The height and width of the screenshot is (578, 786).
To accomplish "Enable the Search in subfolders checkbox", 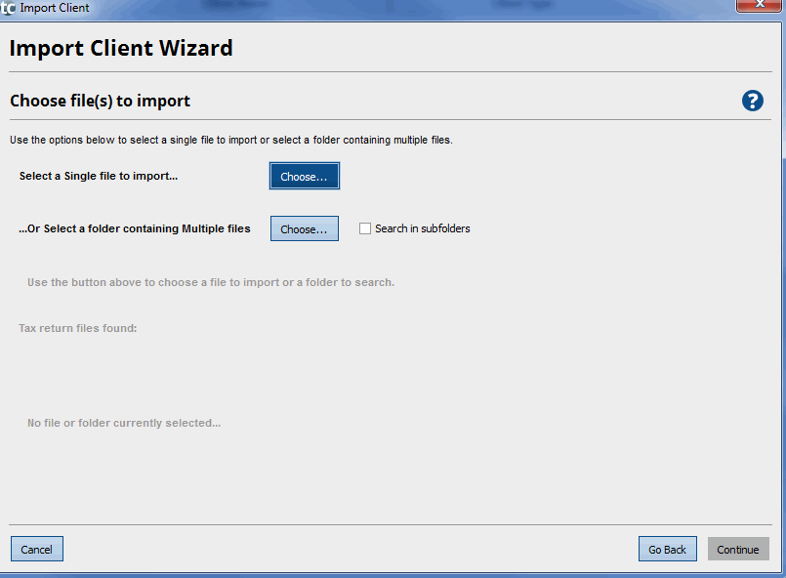I will click(x=365, y=229).
